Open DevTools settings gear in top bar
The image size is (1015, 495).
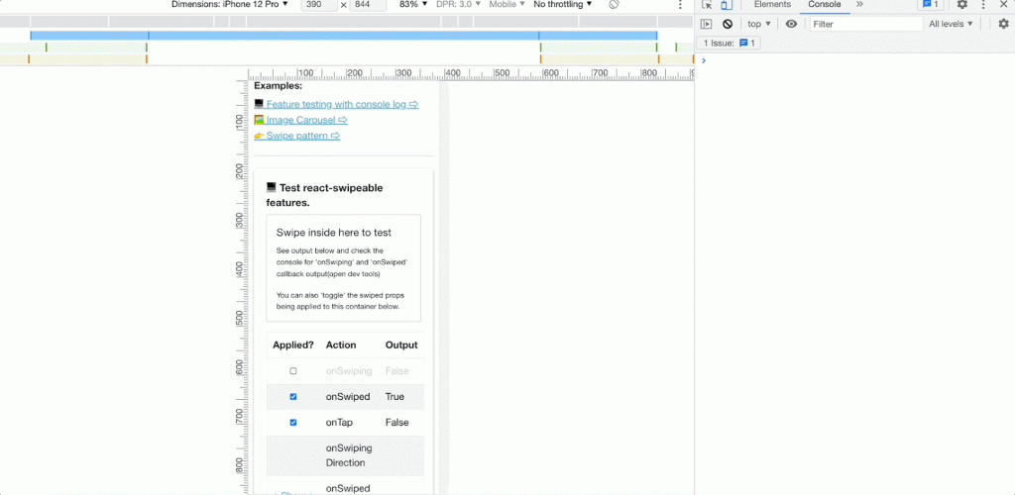[x=961, y=5]
